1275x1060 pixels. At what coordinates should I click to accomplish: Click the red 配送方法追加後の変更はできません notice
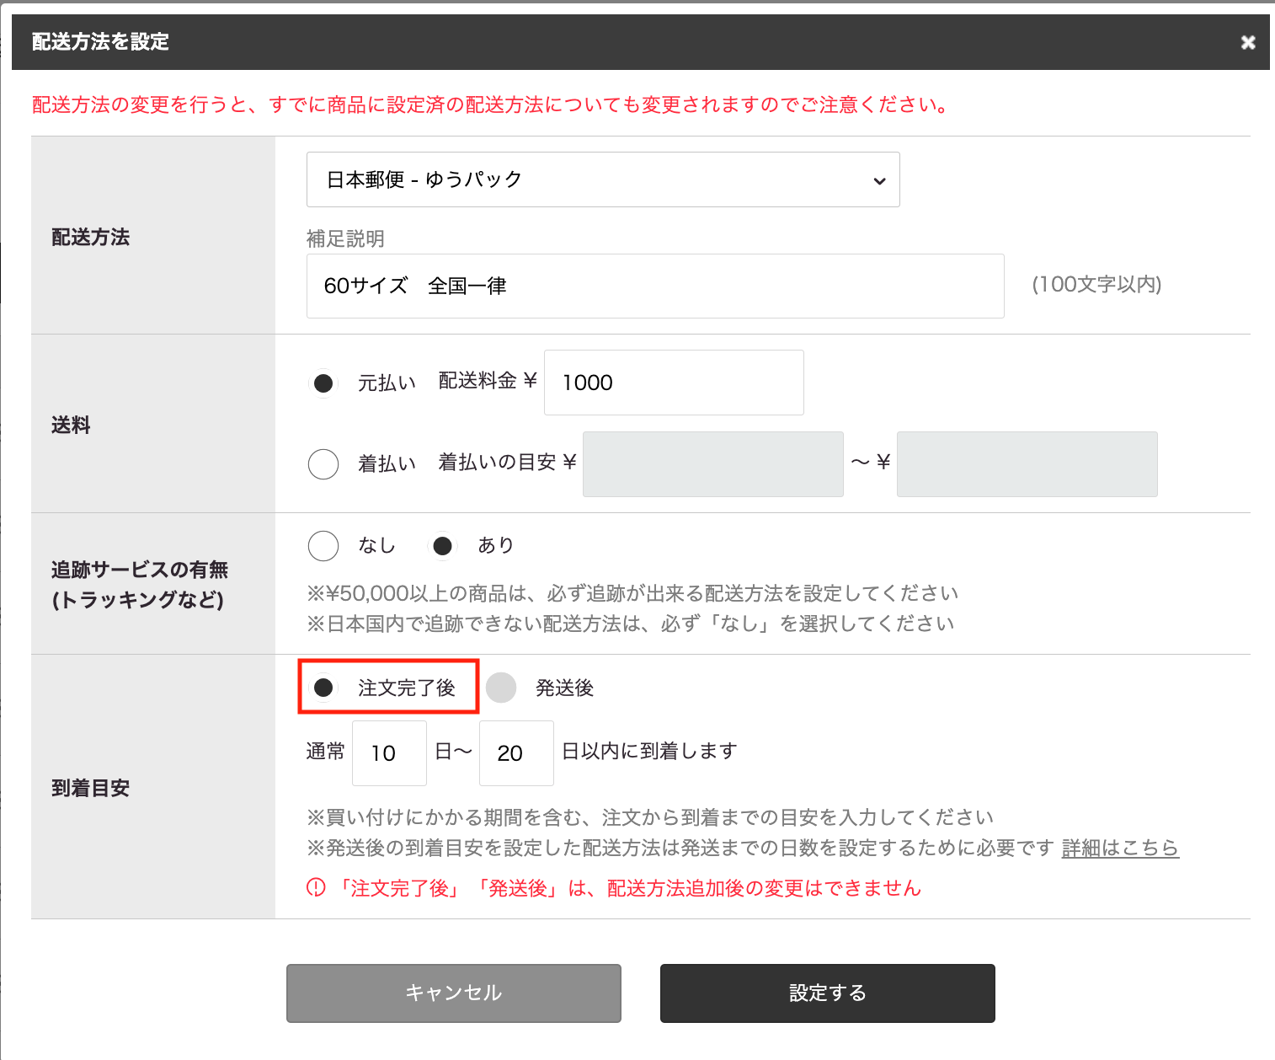point(628,888)
